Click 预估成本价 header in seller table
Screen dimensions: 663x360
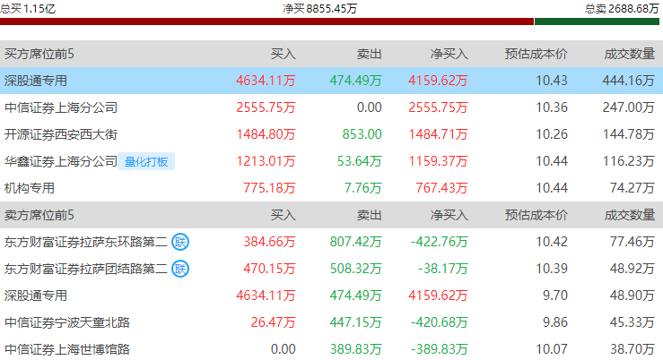click(x=537, y=215)
